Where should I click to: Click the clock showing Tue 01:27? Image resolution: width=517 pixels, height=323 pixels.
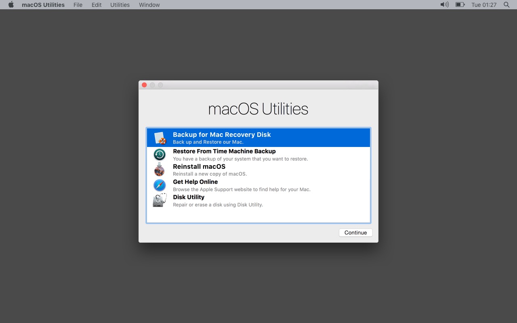[x=484, y=5]
